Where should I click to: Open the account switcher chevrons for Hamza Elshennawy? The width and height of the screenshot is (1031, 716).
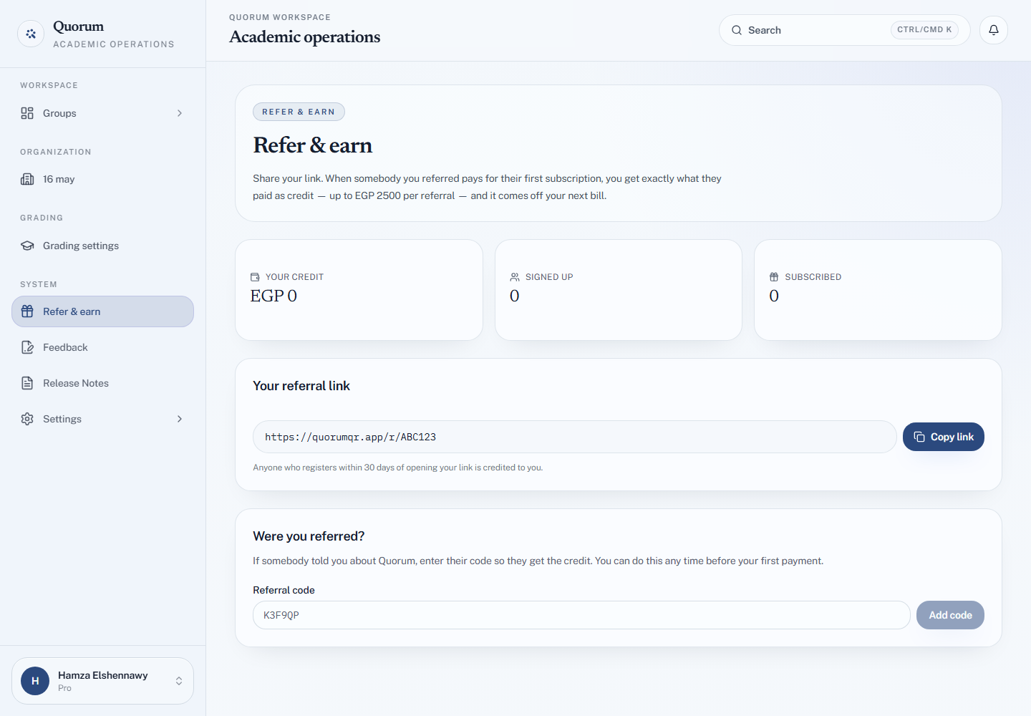(x=179, y=681)
